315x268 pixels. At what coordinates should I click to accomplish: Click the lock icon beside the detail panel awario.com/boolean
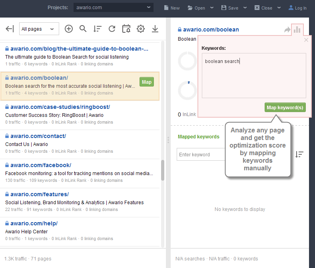click(x=179, y=30)
